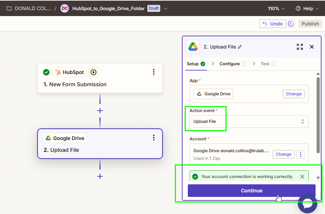Click the Draft status badge
This screenshot has width=325, height=214.
154,8
